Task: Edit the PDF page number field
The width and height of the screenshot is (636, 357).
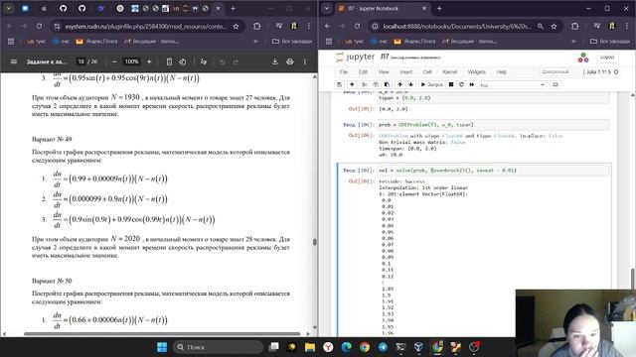Action: click(81, 61)
